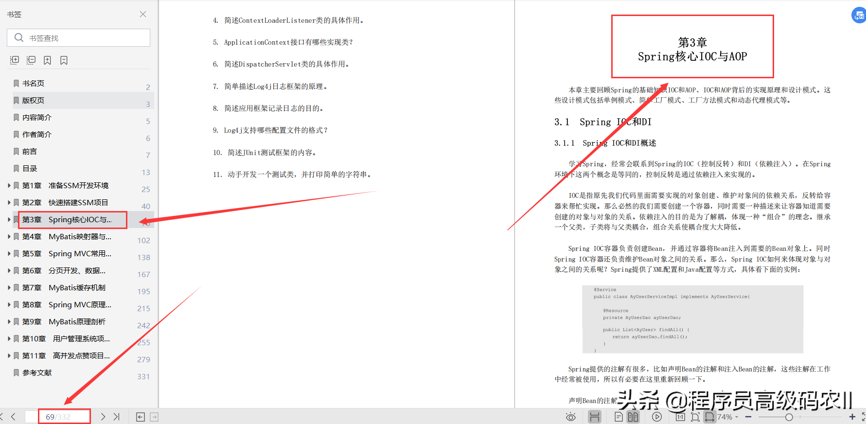Toggle continuous scrolling mode
866x424 pixels.
(594, 417)
